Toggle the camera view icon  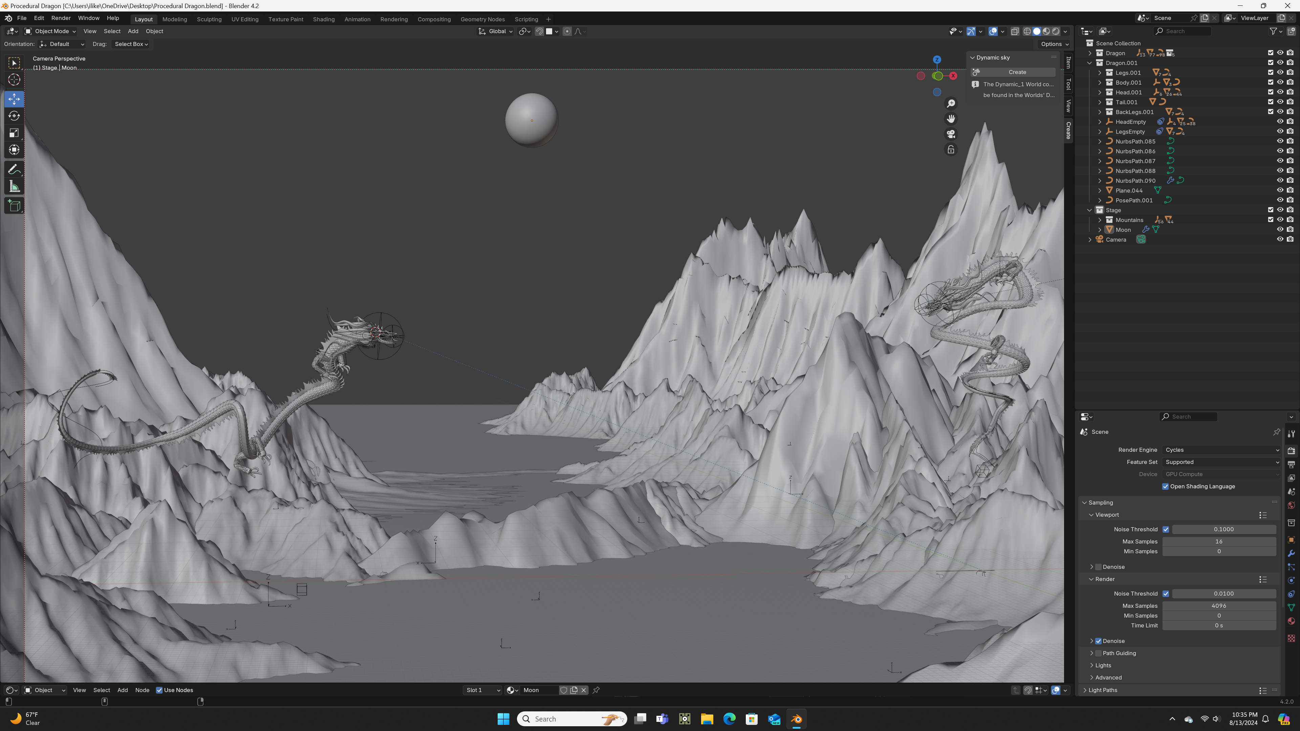(x=951, y=134)
